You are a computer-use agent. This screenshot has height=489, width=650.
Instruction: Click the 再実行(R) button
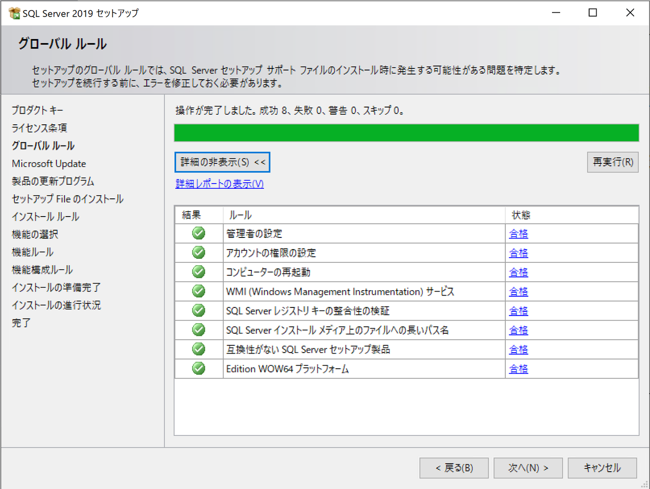pos(613,162)
